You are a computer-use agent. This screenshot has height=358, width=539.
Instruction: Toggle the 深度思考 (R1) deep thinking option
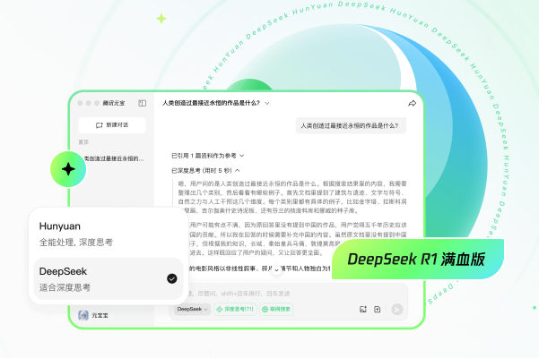tap(233, 309)
